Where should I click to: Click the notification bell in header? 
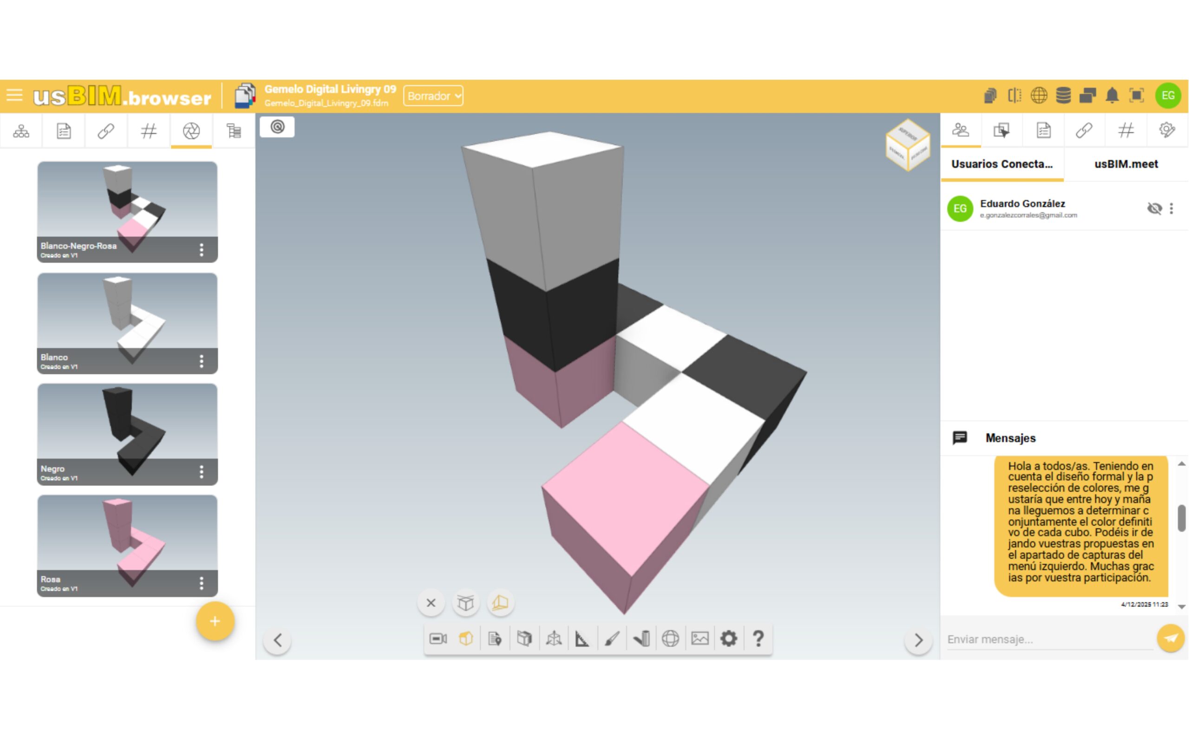pos(1112,95)
